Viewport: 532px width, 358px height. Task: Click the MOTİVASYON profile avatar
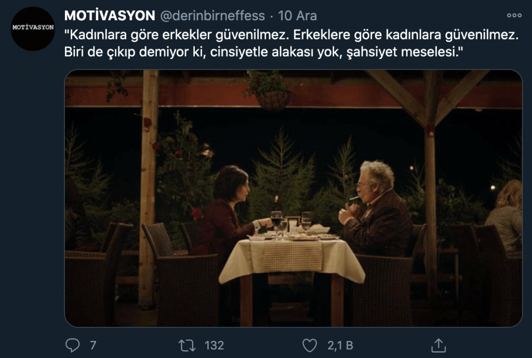pyautogui.click(x=33, y=29)
